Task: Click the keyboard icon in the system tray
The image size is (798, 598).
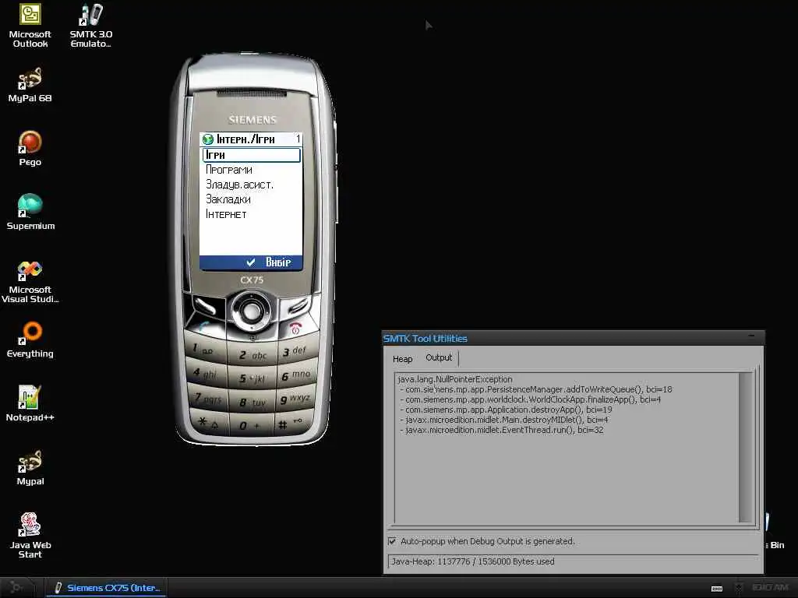Action: click(x=717, y=589)
